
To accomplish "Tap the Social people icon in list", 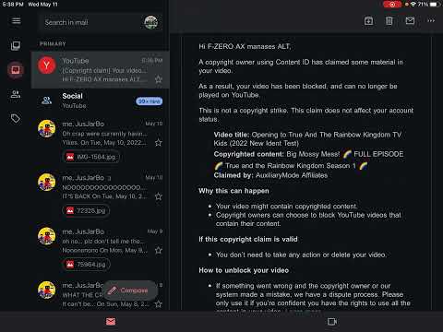I will point(47,101).
